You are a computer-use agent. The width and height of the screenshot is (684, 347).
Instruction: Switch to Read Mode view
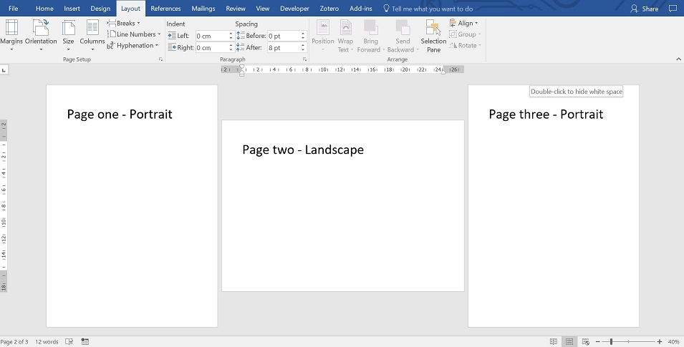pos(553,342)
